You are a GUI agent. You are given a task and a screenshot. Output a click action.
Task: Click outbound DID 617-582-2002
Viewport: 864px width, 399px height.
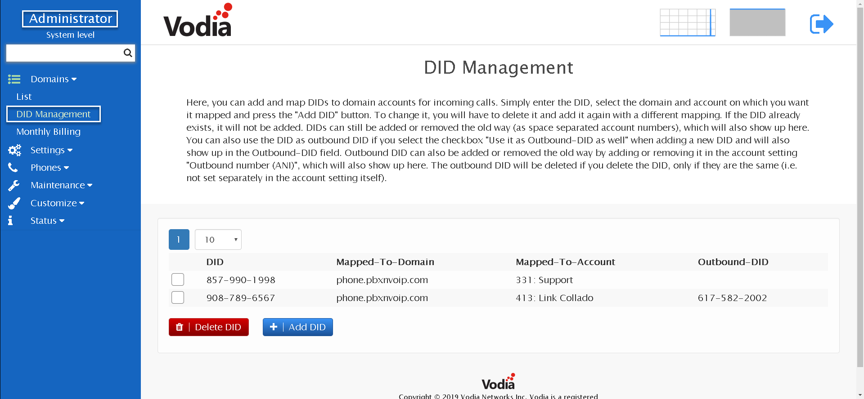tap(732, 298)
